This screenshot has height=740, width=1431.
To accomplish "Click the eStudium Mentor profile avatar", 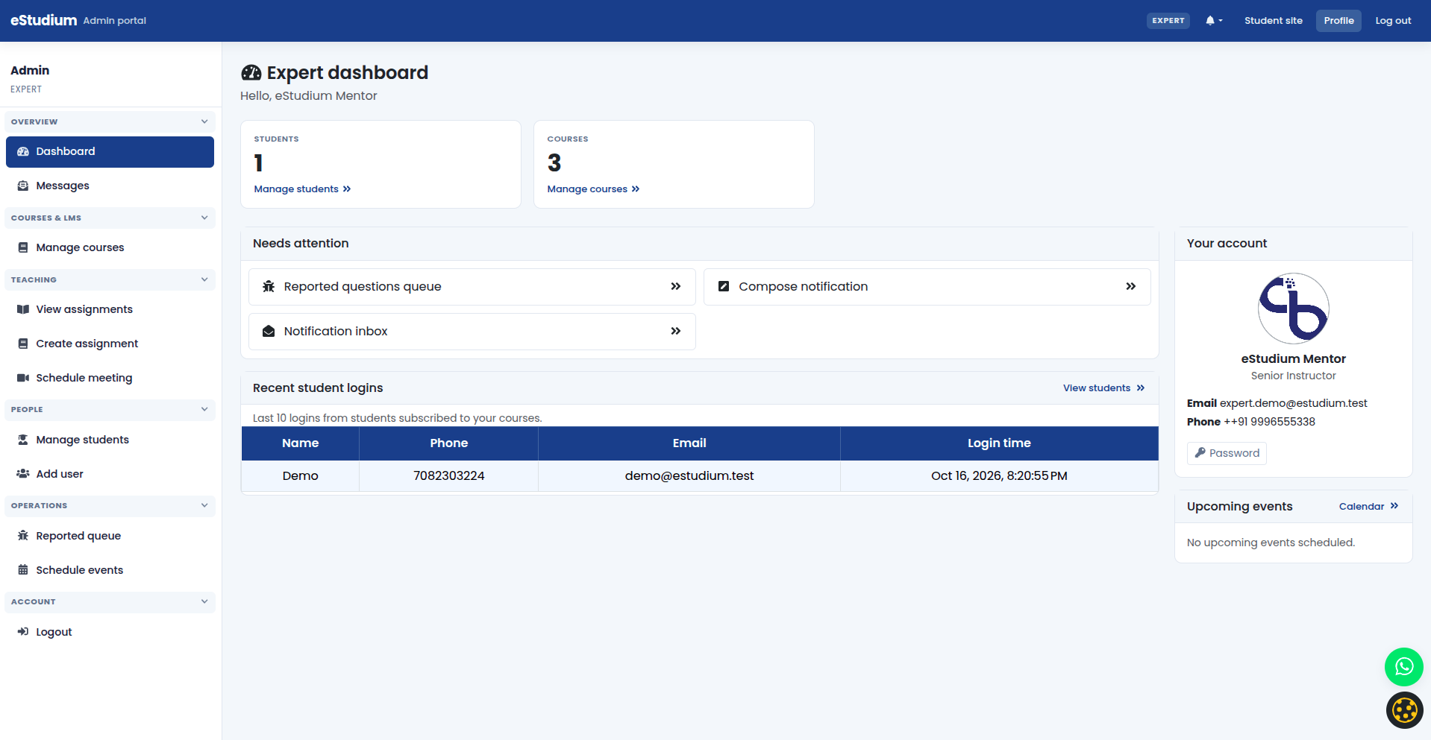I will point(1293,309).
